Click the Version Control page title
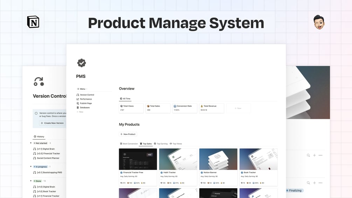The width and height of the screenshot is (352, 198). point(50,96)
